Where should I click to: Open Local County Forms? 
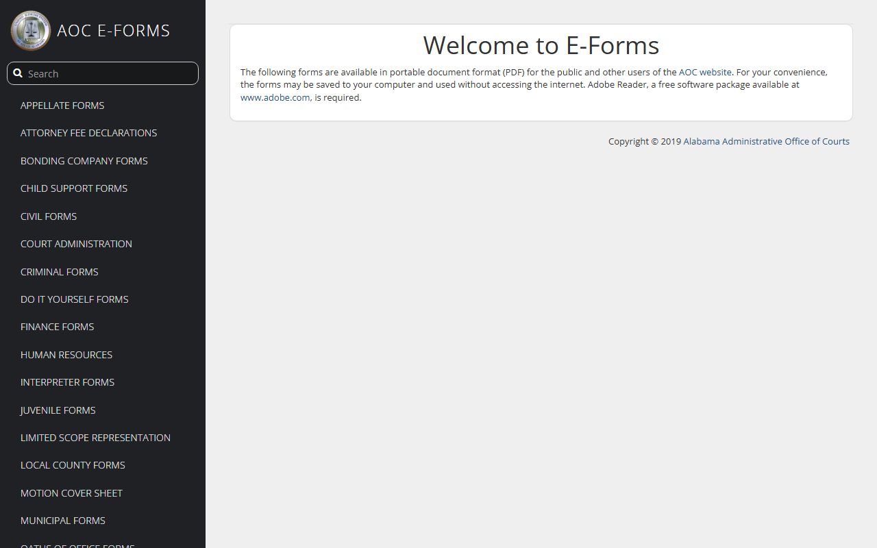click(x=73, y=465)
